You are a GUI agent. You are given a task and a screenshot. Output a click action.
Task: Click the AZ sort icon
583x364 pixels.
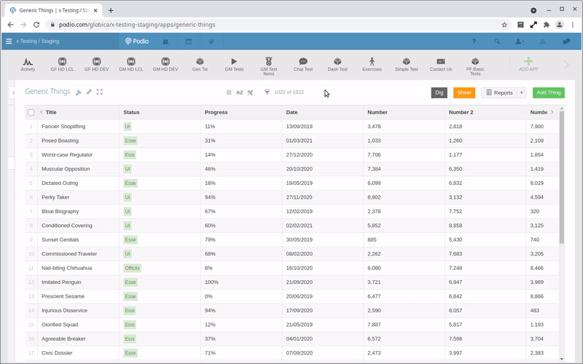pyautogui.click(x=240, y=92)
